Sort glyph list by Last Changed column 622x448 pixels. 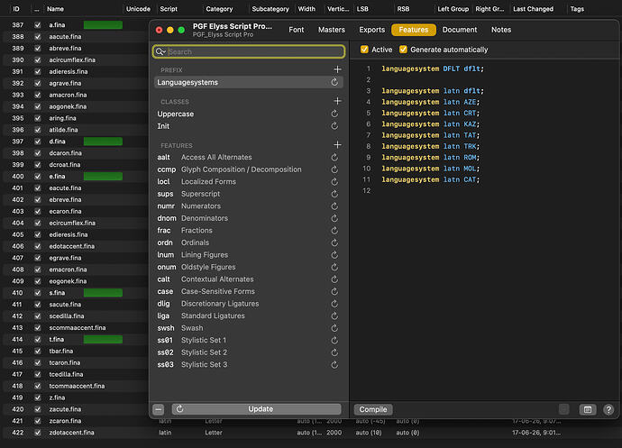[x=533, y=9]
